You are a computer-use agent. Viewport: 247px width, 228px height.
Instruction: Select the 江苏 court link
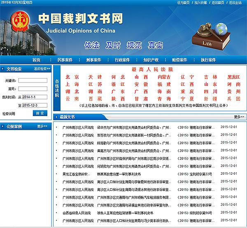[x=95, y=84]
